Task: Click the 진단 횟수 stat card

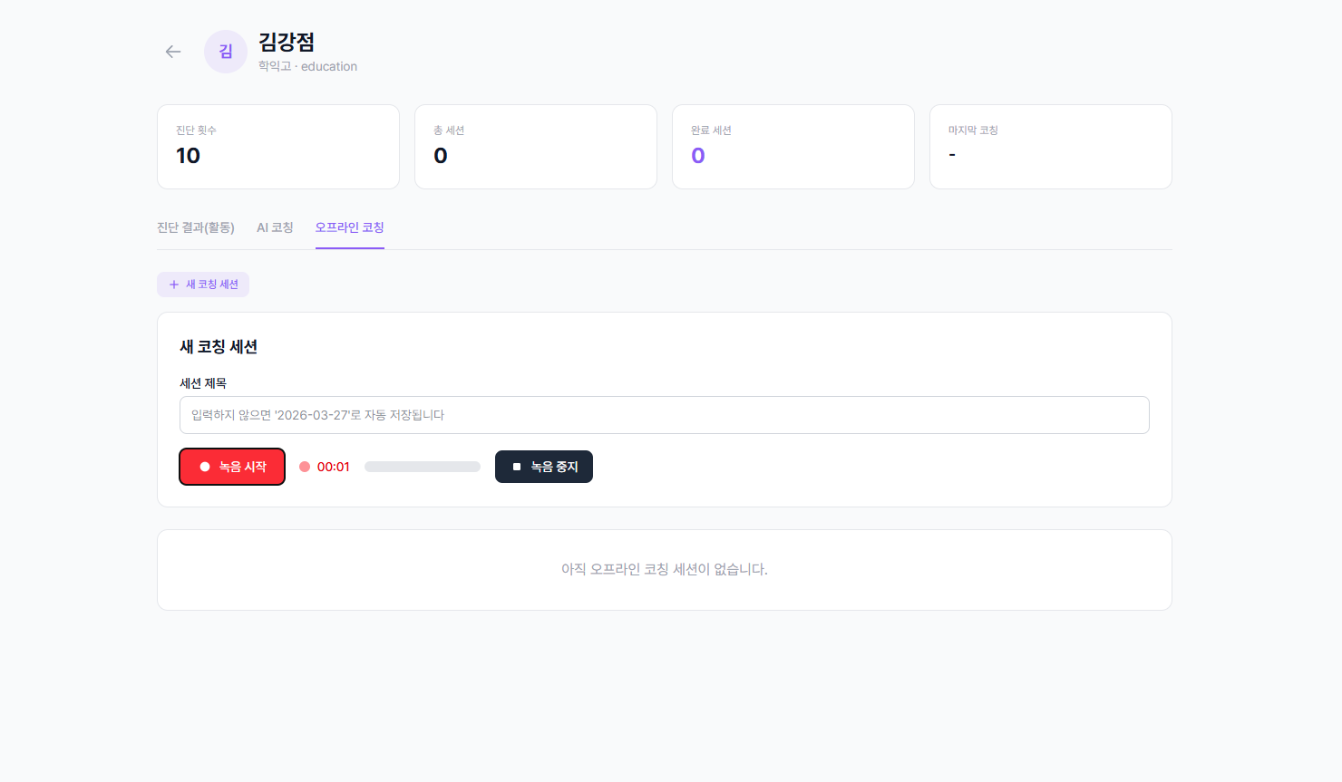Action: (277, 147)
